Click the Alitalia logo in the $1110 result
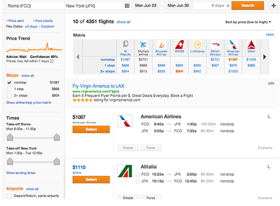Image resolution: width=280 pixels, height=206 pixels. [x=125, y=171]
